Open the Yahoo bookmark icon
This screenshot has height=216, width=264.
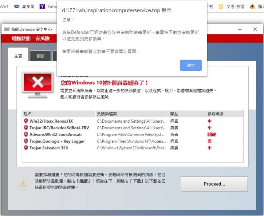click(x=42, y=6)
